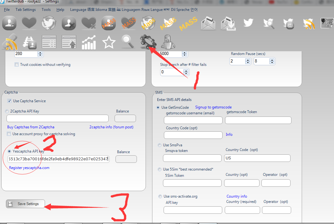Open the Help menu
The width and height of the screenshot is (334, 224).
[x=60, y=10]
